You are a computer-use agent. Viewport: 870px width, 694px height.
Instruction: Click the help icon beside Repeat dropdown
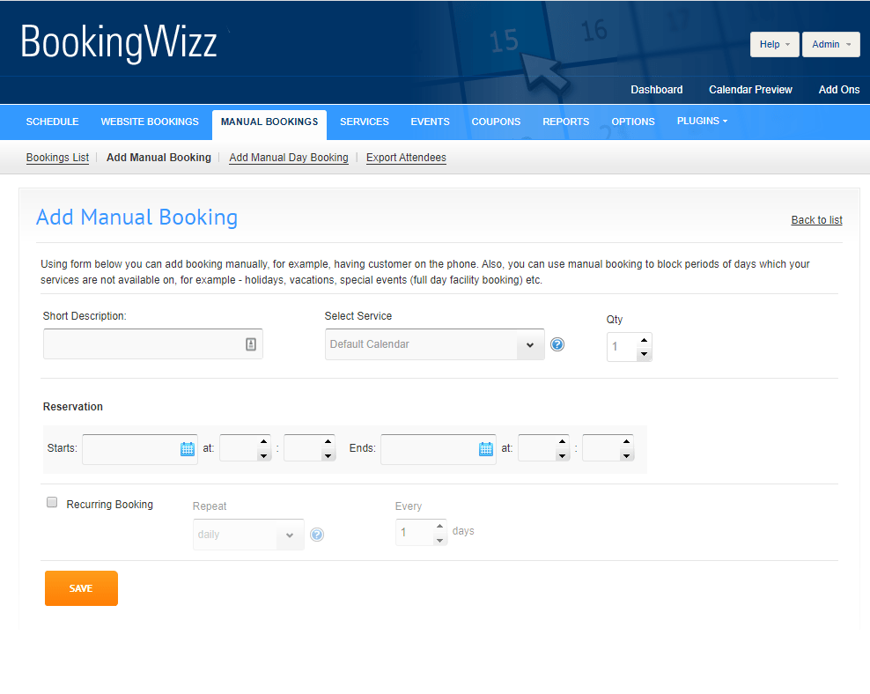coord(317,535)
